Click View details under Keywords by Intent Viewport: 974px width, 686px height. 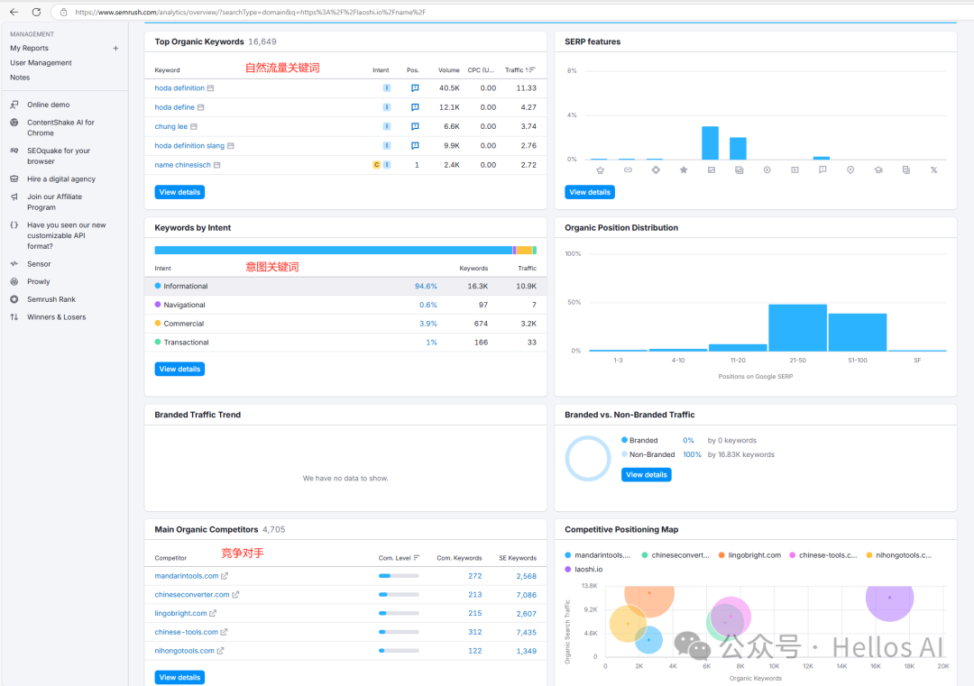(x=179, y=369)
